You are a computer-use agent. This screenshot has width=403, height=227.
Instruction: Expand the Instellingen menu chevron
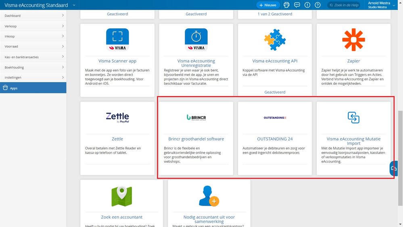pyautogui.click(x=63, y=77)
